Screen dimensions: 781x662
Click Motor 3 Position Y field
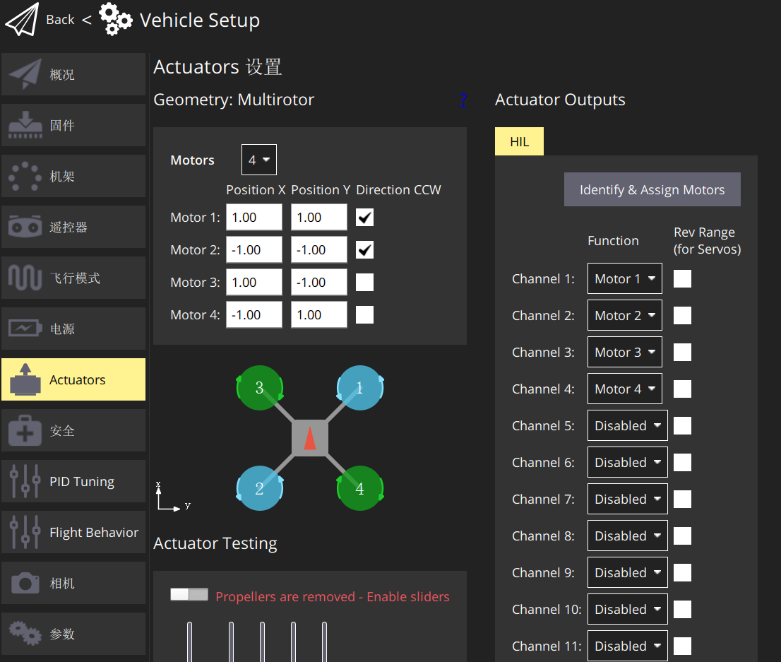318,282
